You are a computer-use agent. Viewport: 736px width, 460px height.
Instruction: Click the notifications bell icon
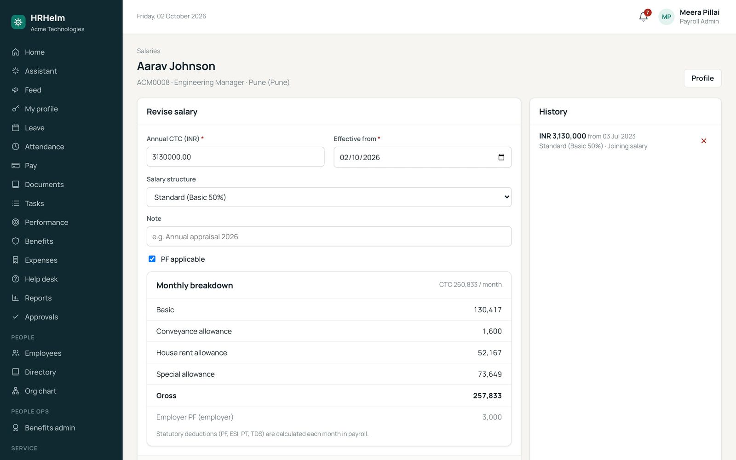644,17
